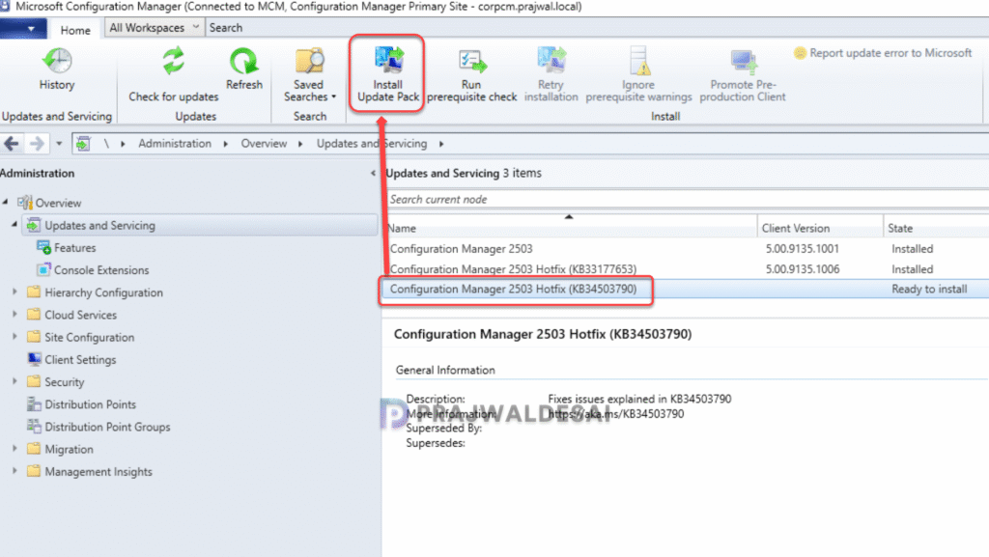The image size is (989, 557).
Task: Click Check for updates icon
Action: click(x=174, y=61)
